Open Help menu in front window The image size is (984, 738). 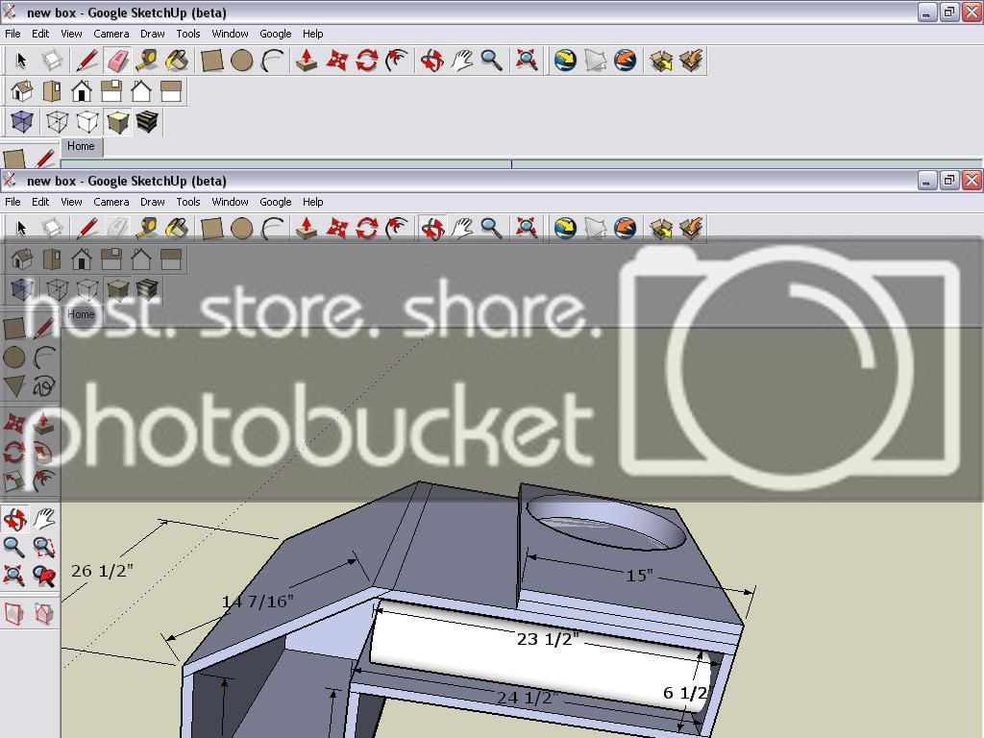pyautogui.click(x=312, y=202)
